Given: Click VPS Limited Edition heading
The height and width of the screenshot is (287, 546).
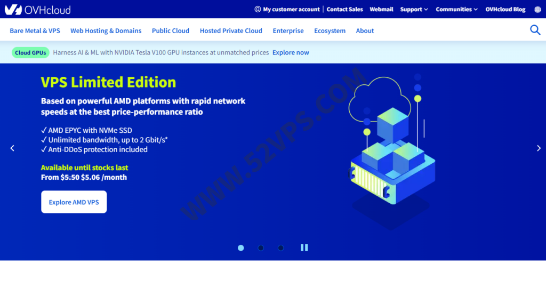Looking at the screenshot, I should 108,82.
